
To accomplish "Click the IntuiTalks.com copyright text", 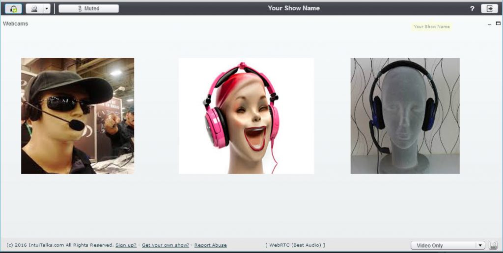I will pos(60,245).
